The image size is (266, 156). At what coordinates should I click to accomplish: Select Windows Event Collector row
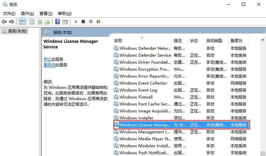pos(181,83)
